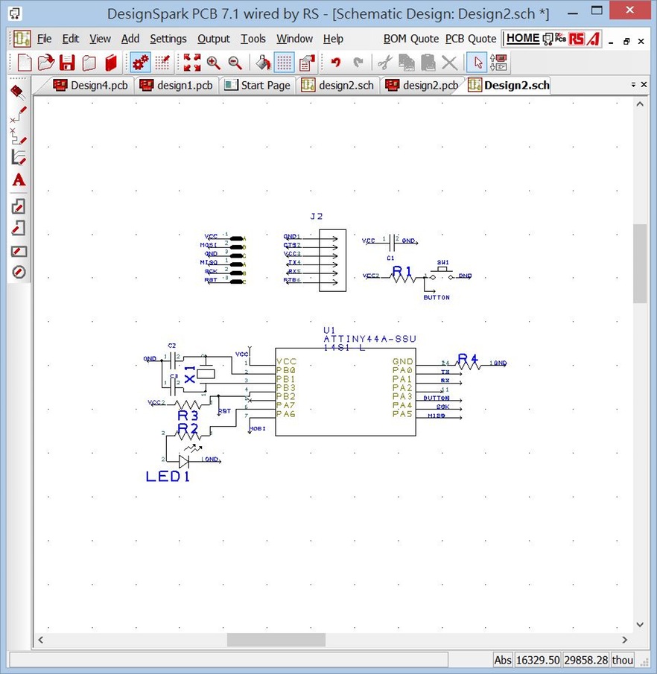Select the Add Text 'A' tool
The width and height of the screenshot is (657, 674).
pos(19,179)
